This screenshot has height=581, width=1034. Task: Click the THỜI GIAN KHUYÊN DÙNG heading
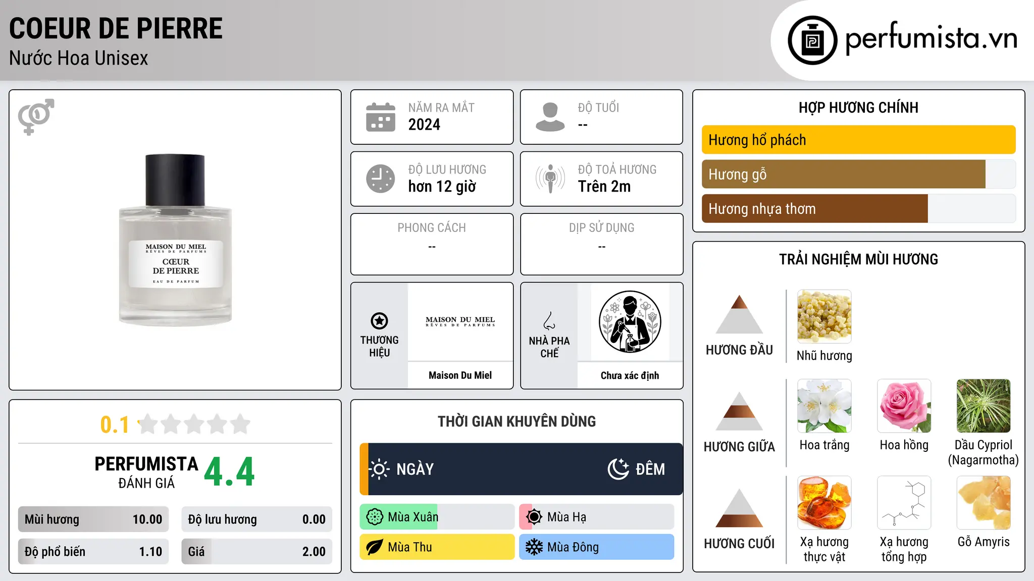(516, 421)
